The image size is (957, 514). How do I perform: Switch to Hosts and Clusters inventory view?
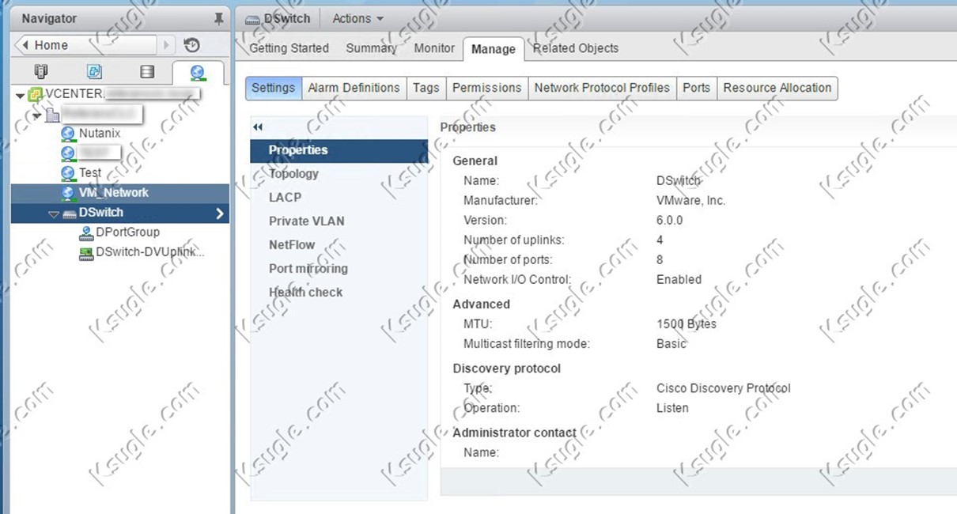click(41, 72)
